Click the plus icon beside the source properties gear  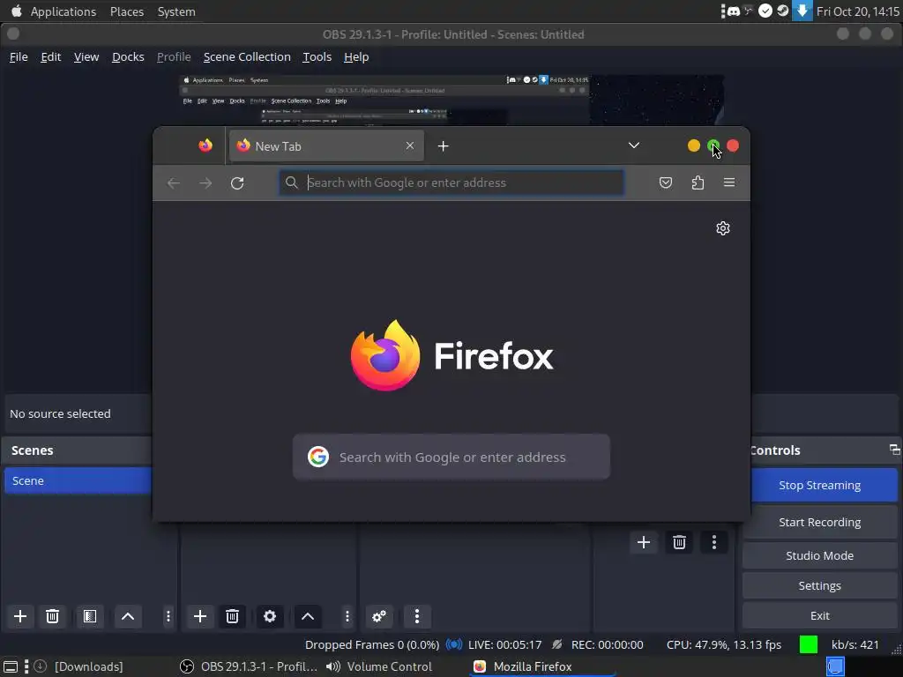[x=200, y=616]
